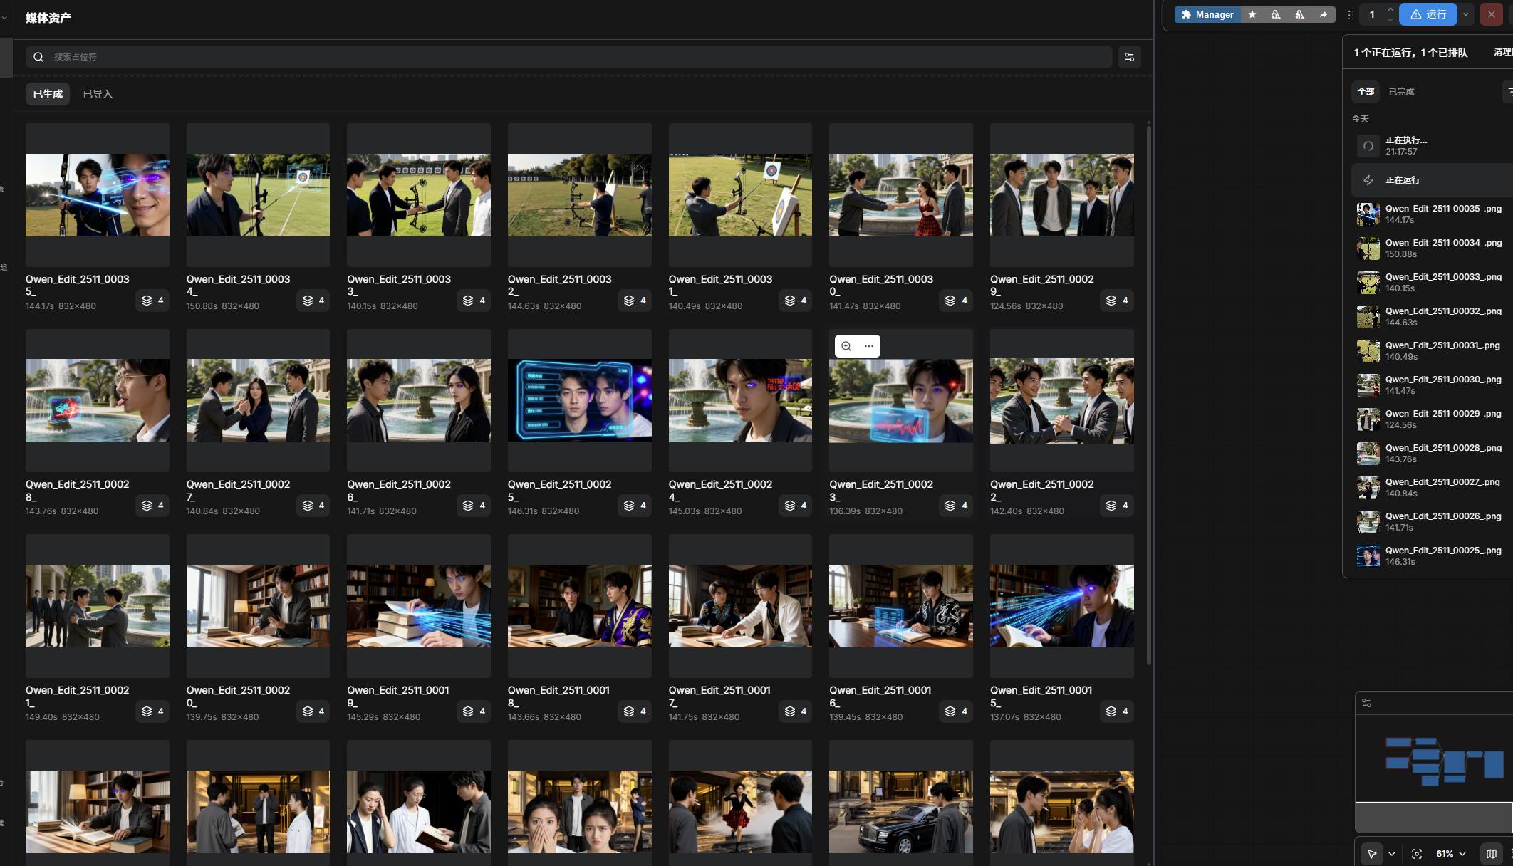
Task: Click the search box in 媒体资产 panel
Action: coord(568,57)
